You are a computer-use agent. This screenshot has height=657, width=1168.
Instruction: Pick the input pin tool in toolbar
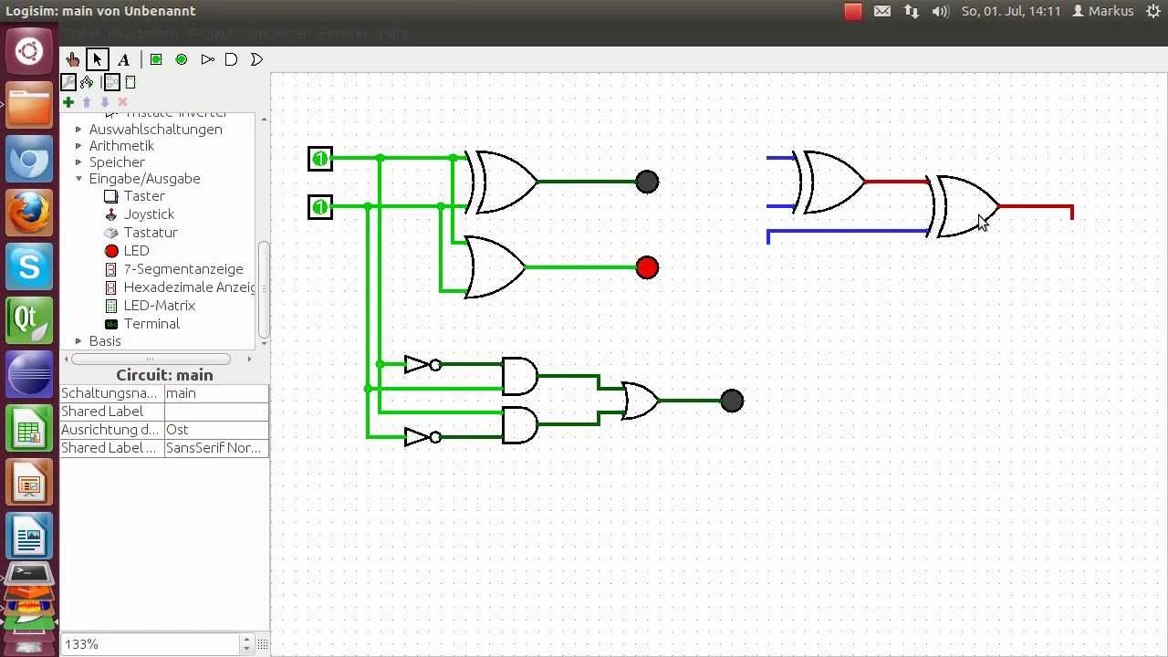click(156, 59)
